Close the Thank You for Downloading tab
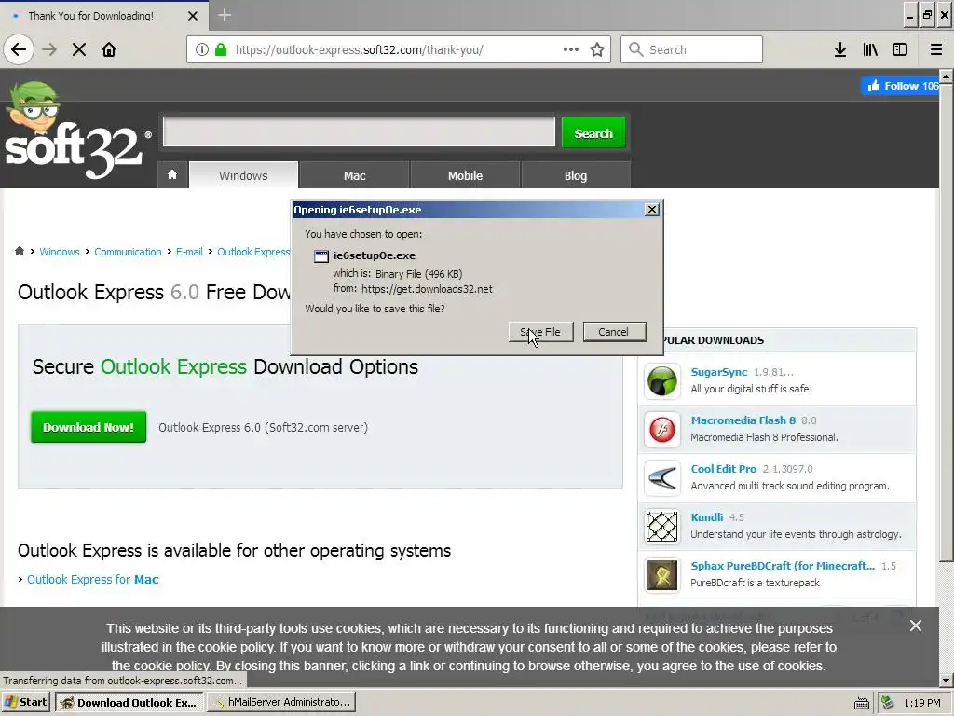This screenshot has height=716, width=954. tap(192, 16)
